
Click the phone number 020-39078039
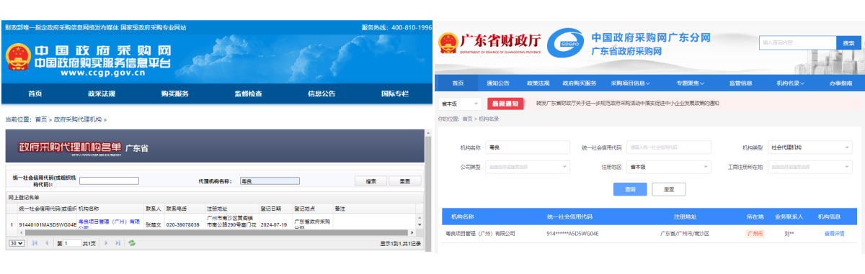(183, 224)
